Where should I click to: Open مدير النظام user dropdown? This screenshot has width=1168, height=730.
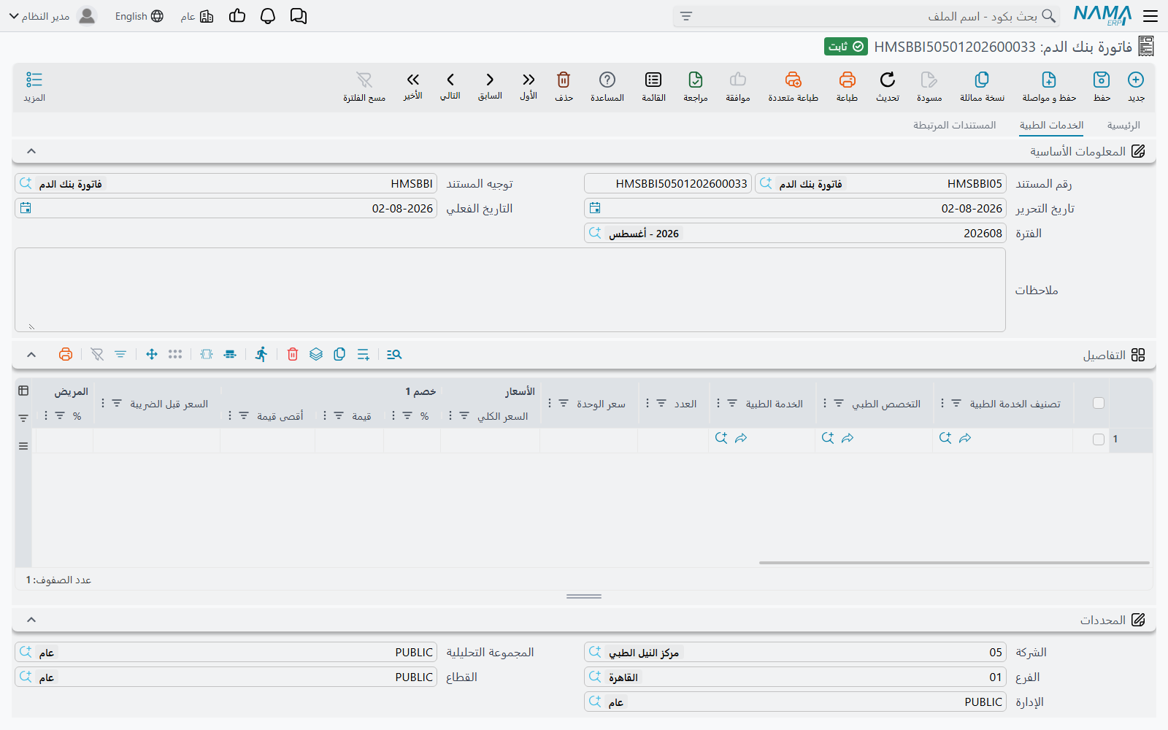click(53, 16)
